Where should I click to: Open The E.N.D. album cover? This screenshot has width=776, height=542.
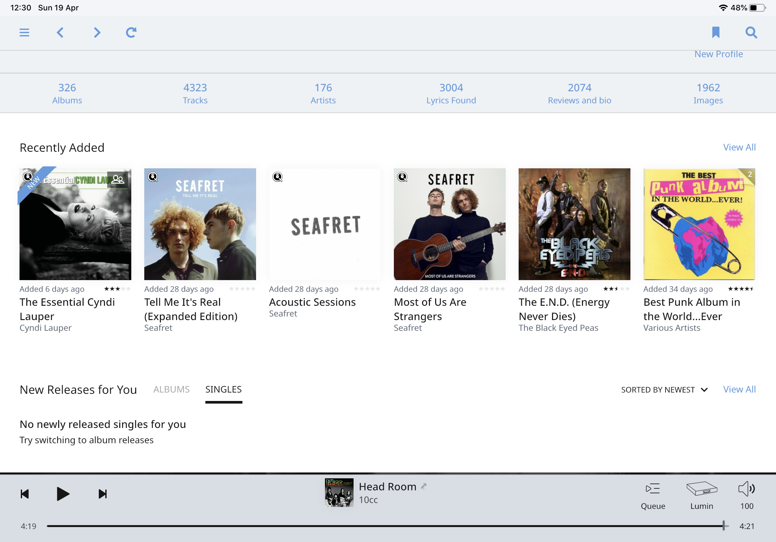click(x=574, y=224)
